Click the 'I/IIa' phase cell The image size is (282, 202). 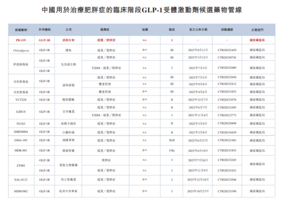click(x=172, y=150)
